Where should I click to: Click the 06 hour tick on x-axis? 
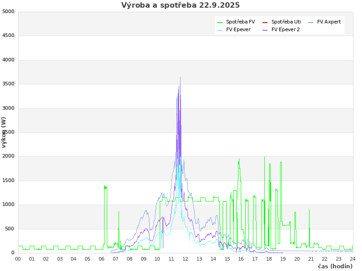102,259
